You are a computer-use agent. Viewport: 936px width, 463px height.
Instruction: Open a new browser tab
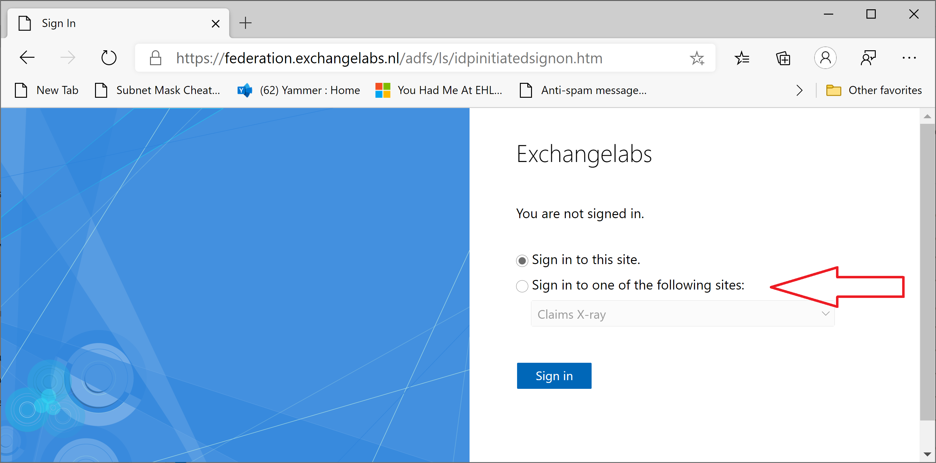tap(246, 23)
